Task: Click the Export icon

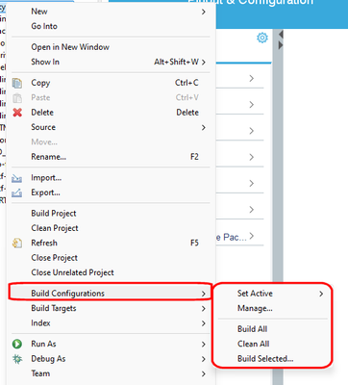Action: coord(16,192)
